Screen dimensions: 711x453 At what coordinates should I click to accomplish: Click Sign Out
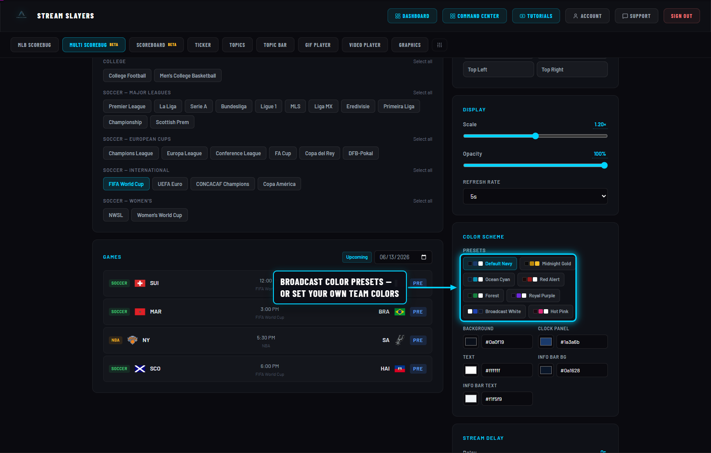tap(682, 16)
